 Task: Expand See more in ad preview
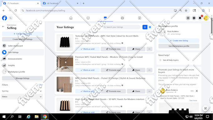[193, 101]
